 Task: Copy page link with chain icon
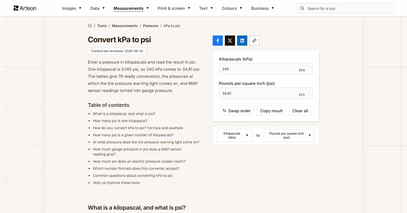[x=254, y=41]
